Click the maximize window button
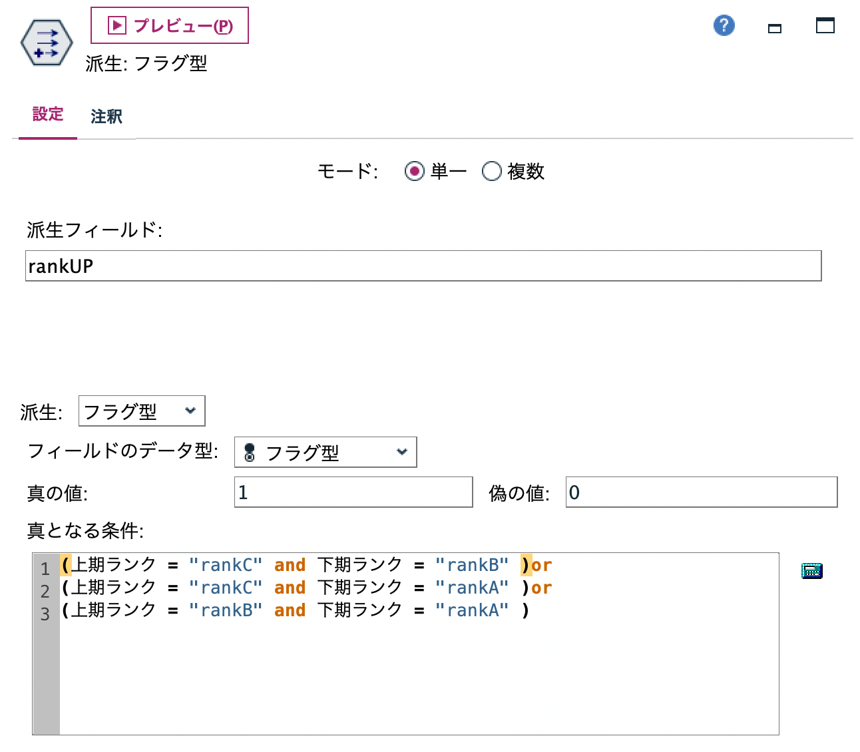This screenshot has width=860, height=752. tap(825, 25)
